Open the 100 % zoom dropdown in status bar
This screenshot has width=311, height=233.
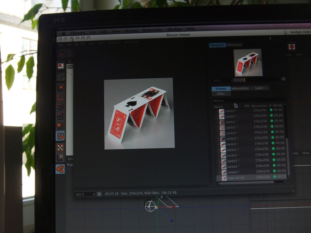click(85, 194)
